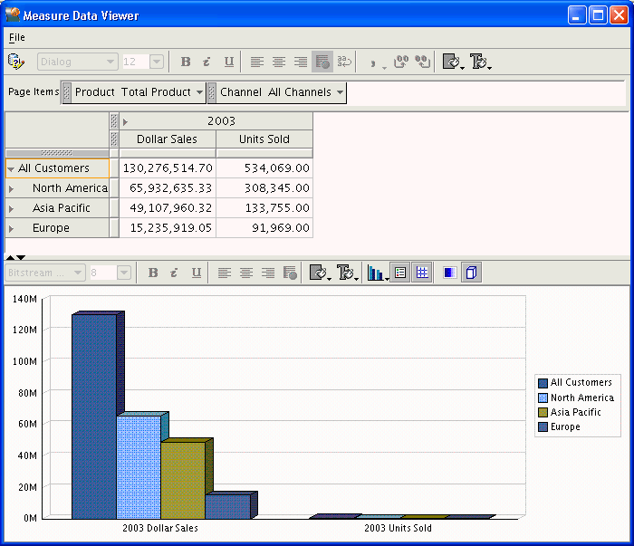Open the chart type bar graph dropdown
This screenshot has height=546, width=634.
pyautogui.click(x=378, y=273)
